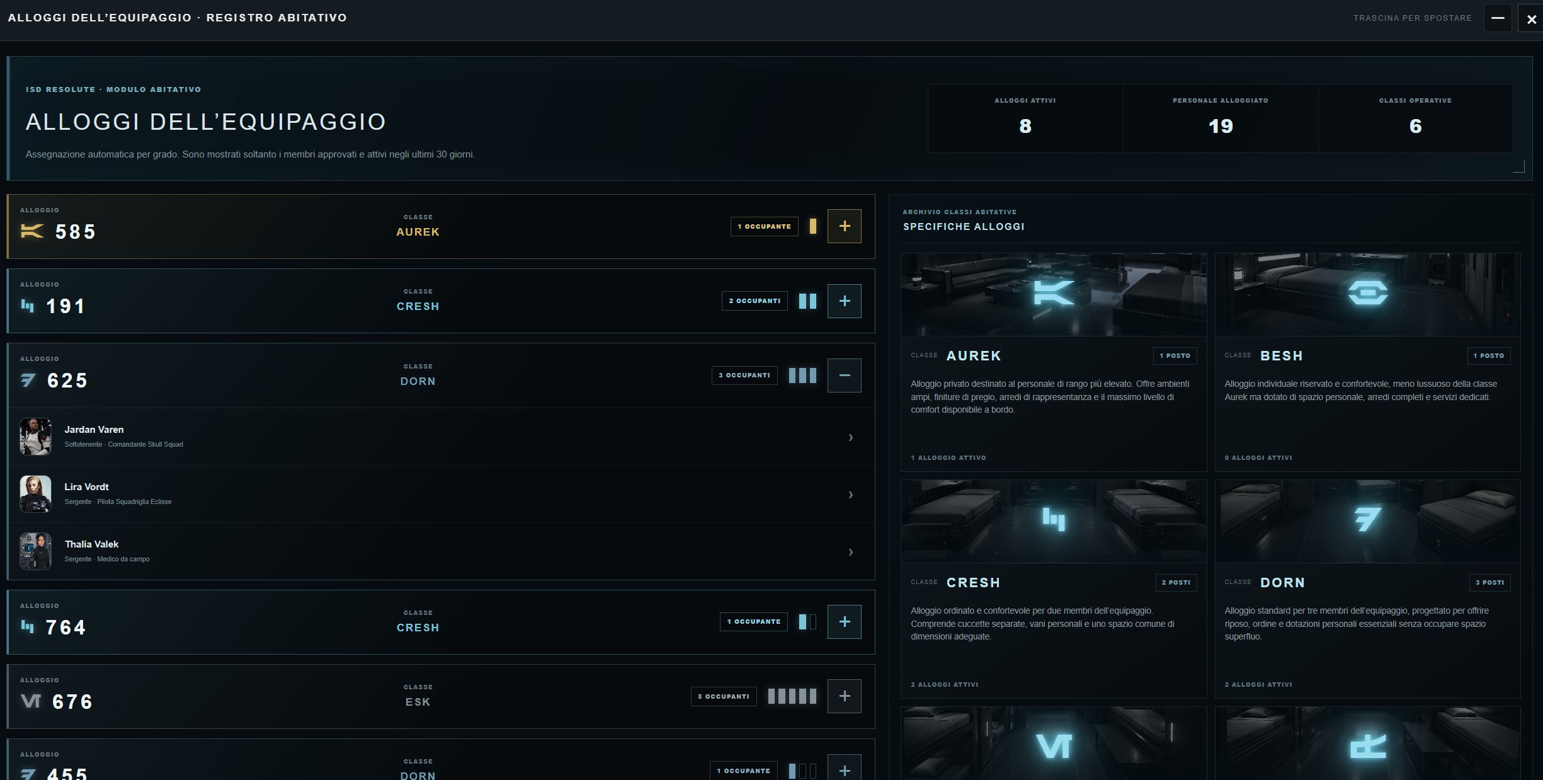Click the "2 OCCUPANTI" badge on lodging 191

pos(754,301)
